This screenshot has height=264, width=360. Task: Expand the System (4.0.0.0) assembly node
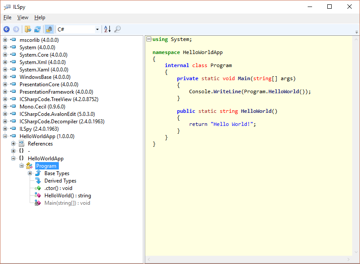point(5,47)
